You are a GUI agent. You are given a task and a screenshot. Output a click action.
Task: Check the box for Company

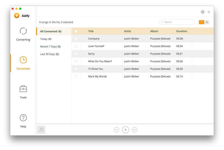coord(76,39)
